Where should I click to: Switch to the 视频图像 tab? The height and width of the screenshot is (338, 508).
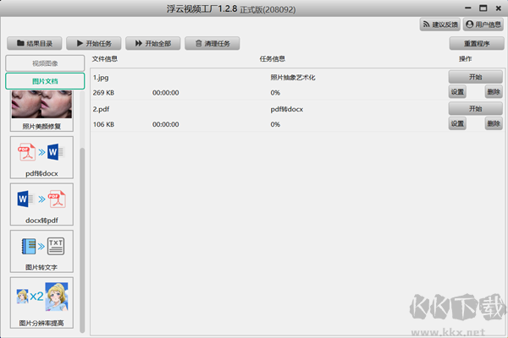click(x=45, y=63)
